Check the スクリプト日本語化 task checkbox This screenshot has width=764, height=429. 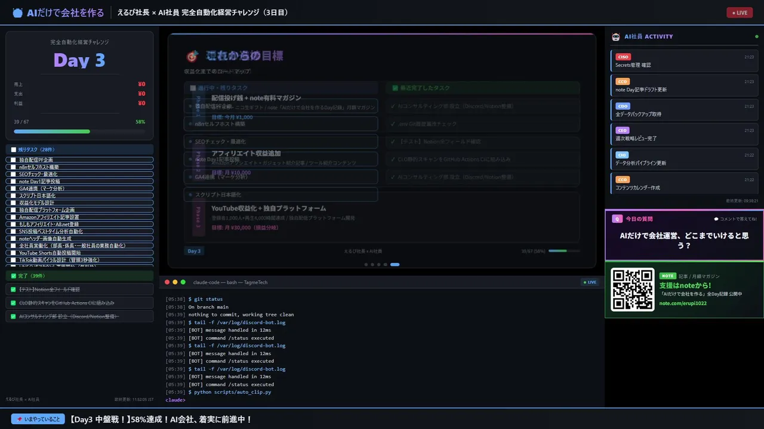coord(13,195)
